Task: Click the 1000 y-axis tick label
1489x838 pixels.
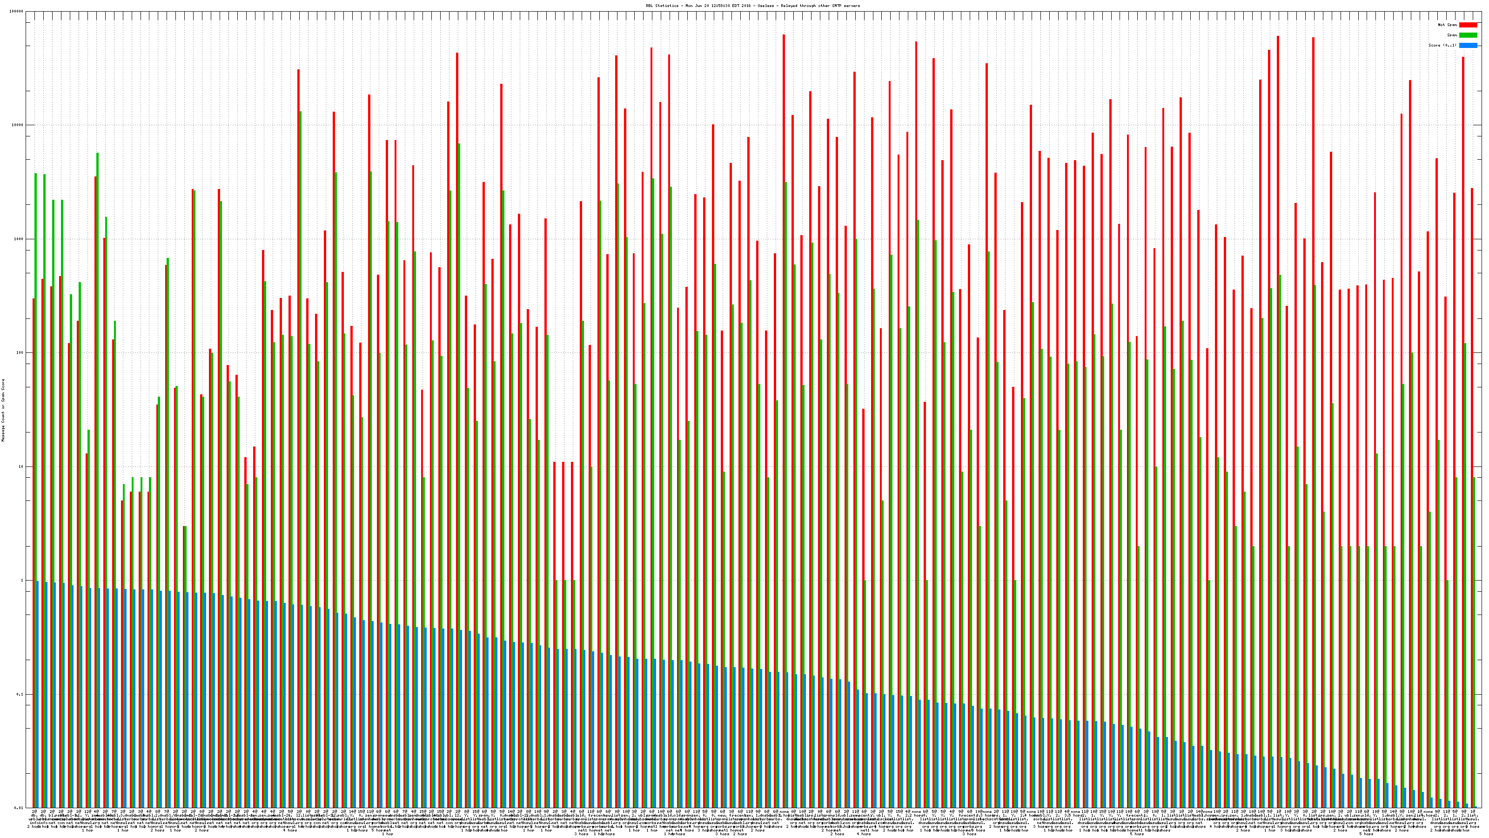Action: (x=19, y=239)
